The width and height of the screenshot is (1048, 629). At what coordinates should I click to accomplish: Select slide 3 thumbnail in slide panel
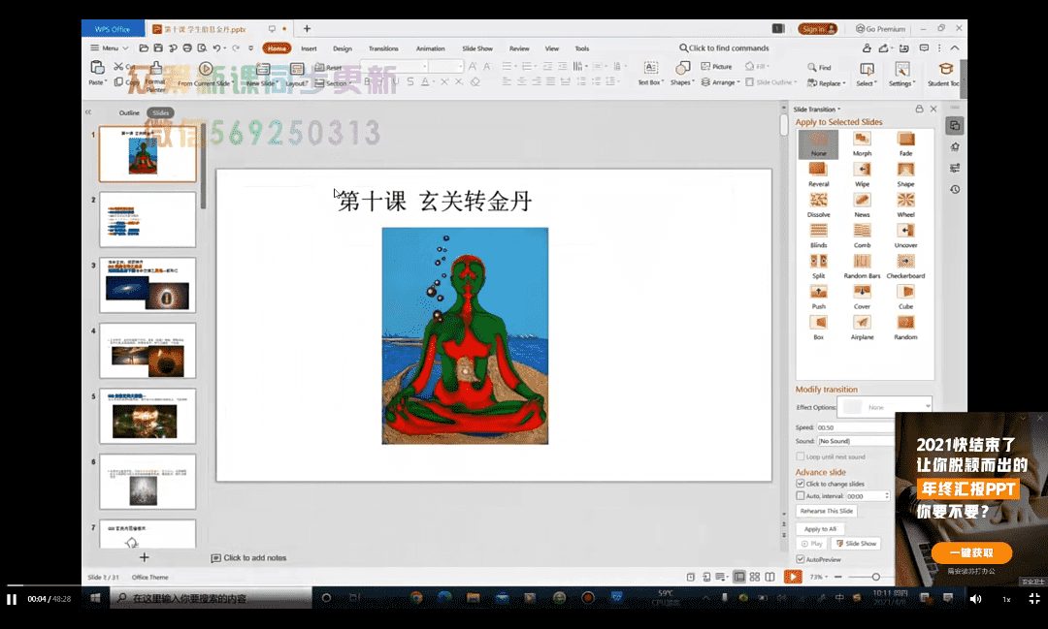click(147, 285)
